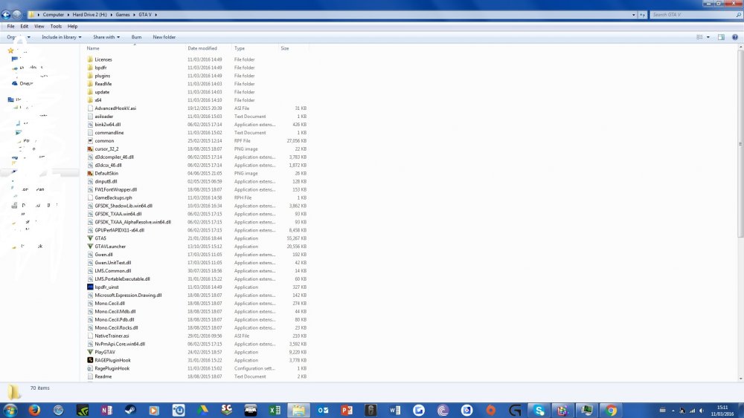This screenshot has width=744, height=418.
Task: Select the RAGEPluginHook application icon
Action: [90, 360]
